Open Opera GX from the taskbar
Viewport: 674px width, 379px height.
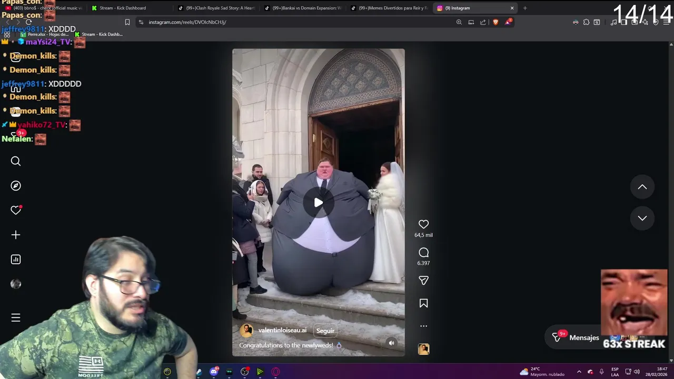tap(275, 372)
